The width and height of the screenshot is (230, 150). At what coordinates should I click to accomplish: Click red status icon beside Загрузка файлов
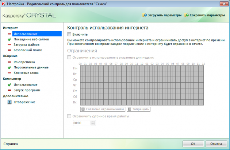[x=9, y=45]
